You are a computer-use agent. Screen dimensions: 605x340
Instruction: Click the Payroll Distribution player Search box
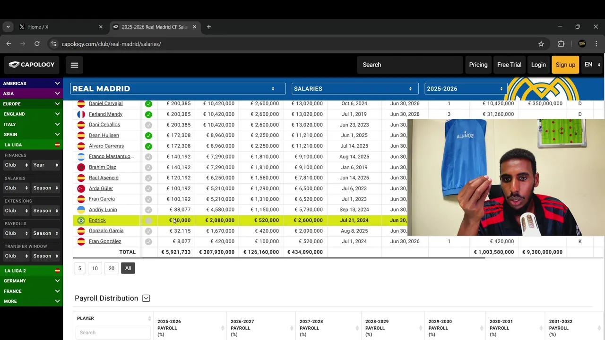click(113, 332)
